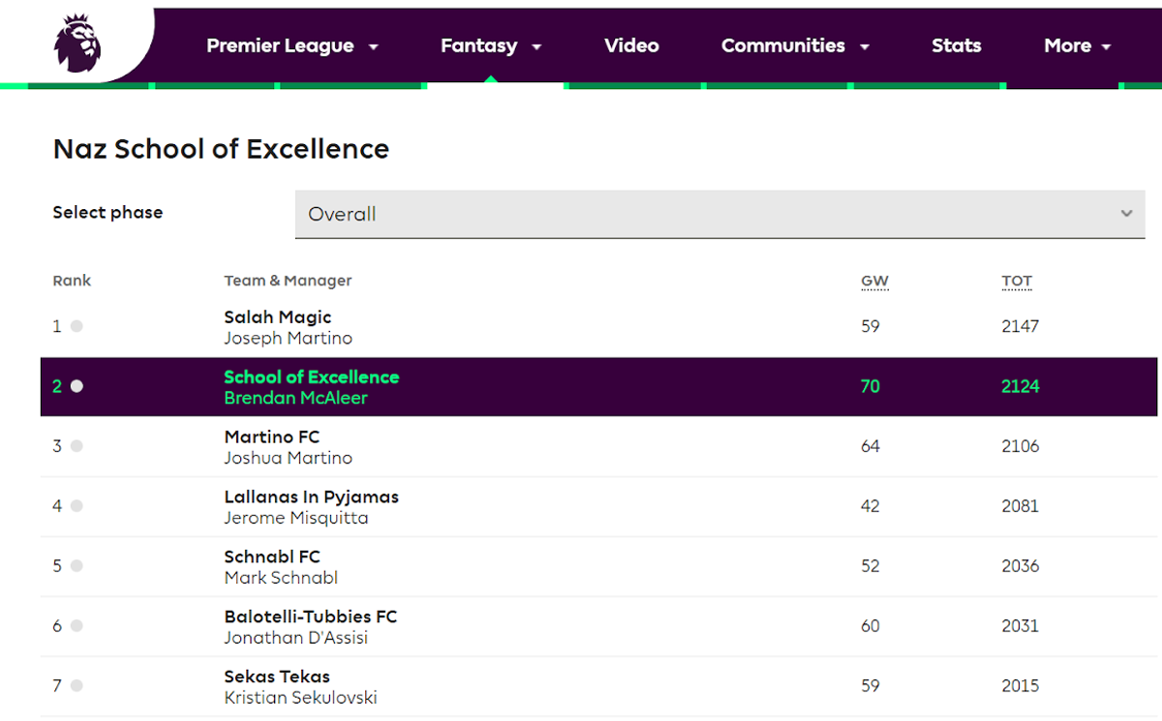Open the Schnabl FC team
Screen dimensions: 1162x721
click(x=272, y=557)
